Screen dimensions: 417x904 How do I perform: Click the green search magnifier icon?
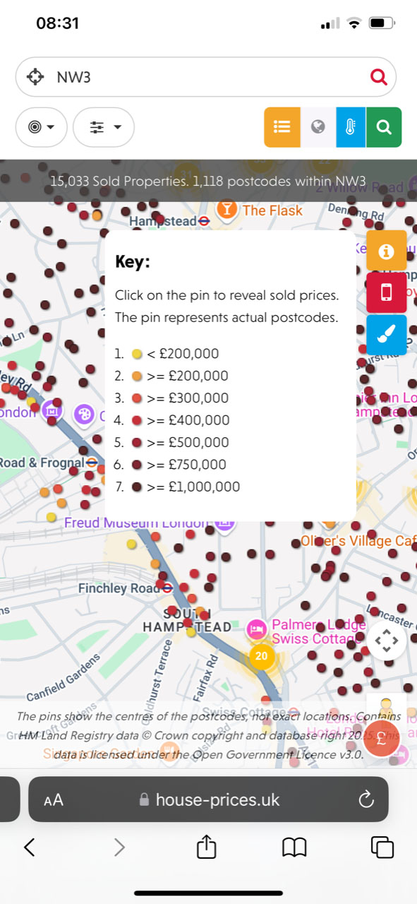[x=385, y=127]
